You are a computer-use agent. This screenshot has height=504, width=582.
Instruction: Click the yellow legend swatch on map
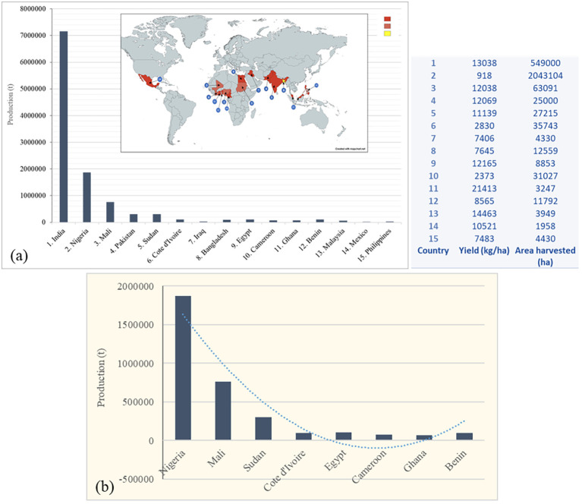coord(387,33)
